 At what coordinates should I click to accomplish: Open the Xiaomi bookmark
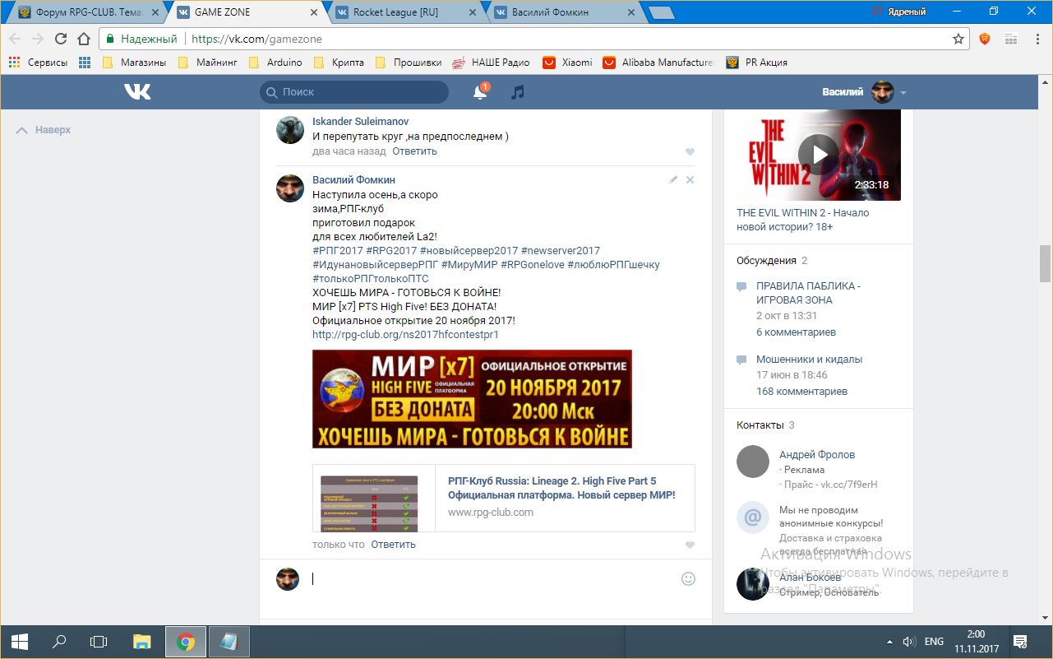[x=568, y=63]
